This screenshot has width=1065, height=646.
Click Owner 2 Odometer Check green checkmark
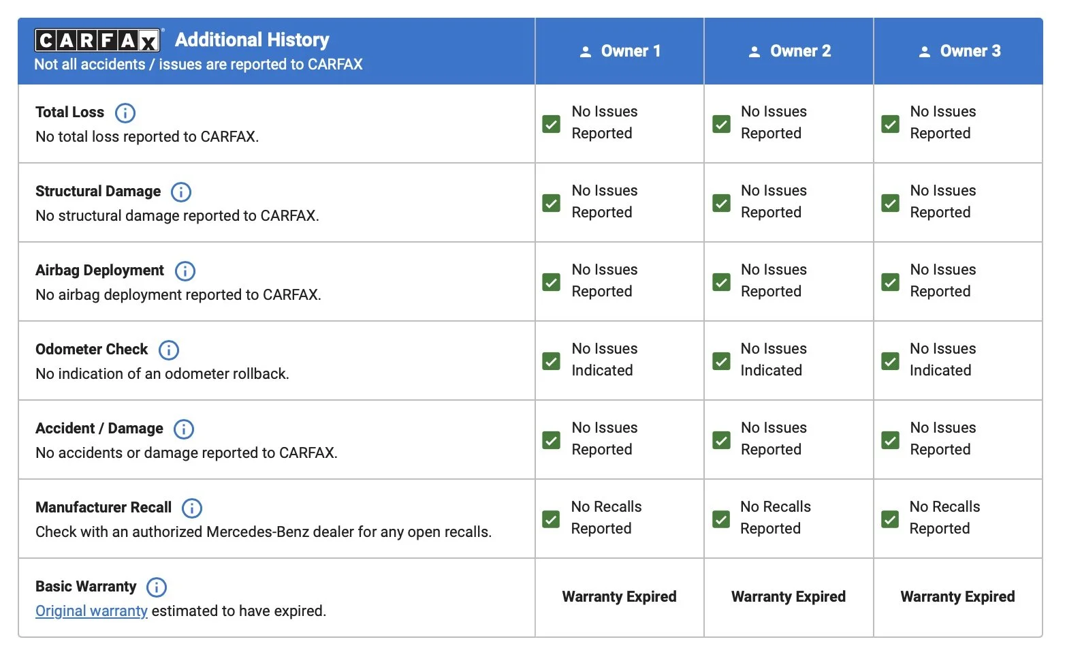[721, 361]
